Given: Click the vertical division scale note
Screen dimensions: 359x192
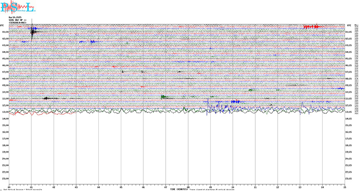Looking at the screenshot, I should point(23,189).
